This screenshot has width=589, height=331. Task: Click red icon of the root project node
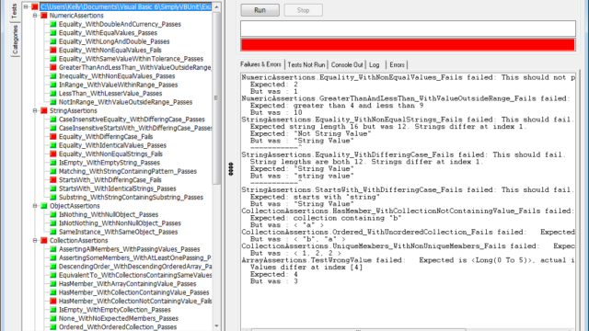[x=35, y=6]
